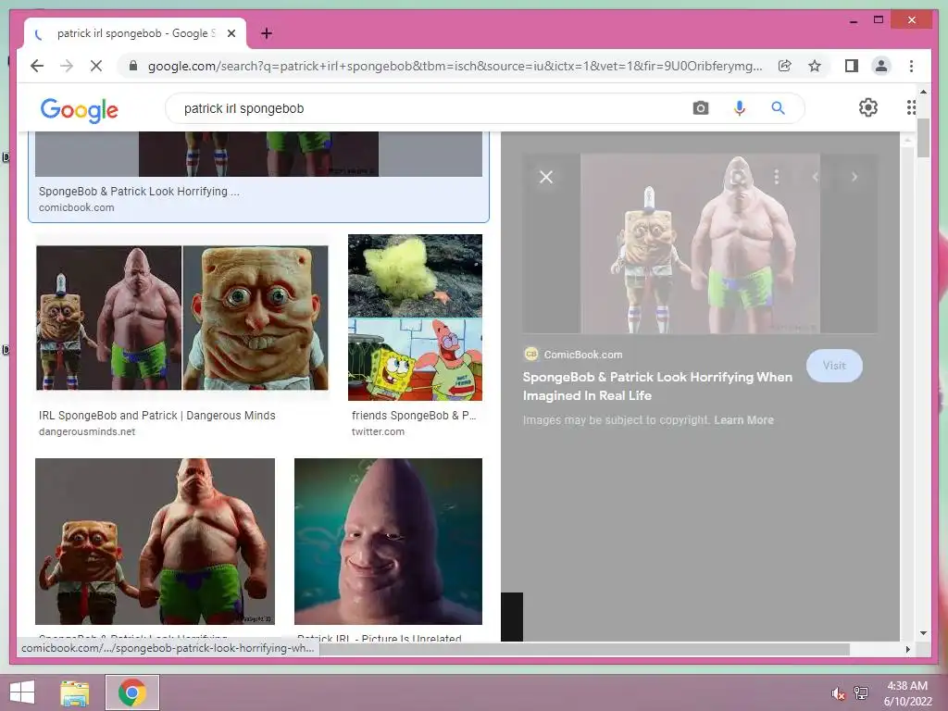Click 'IRL SpongeBob and Patrick | Dangerous Minds' caption
Viewport: 948px width, 711px height.
(157, 416)
